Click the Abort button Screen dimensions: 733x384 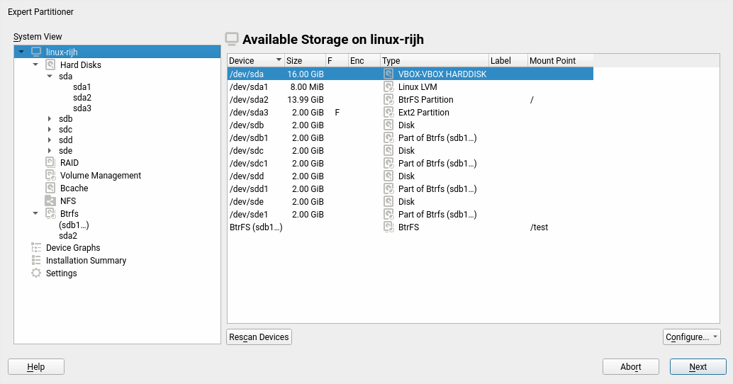[630, 367]
